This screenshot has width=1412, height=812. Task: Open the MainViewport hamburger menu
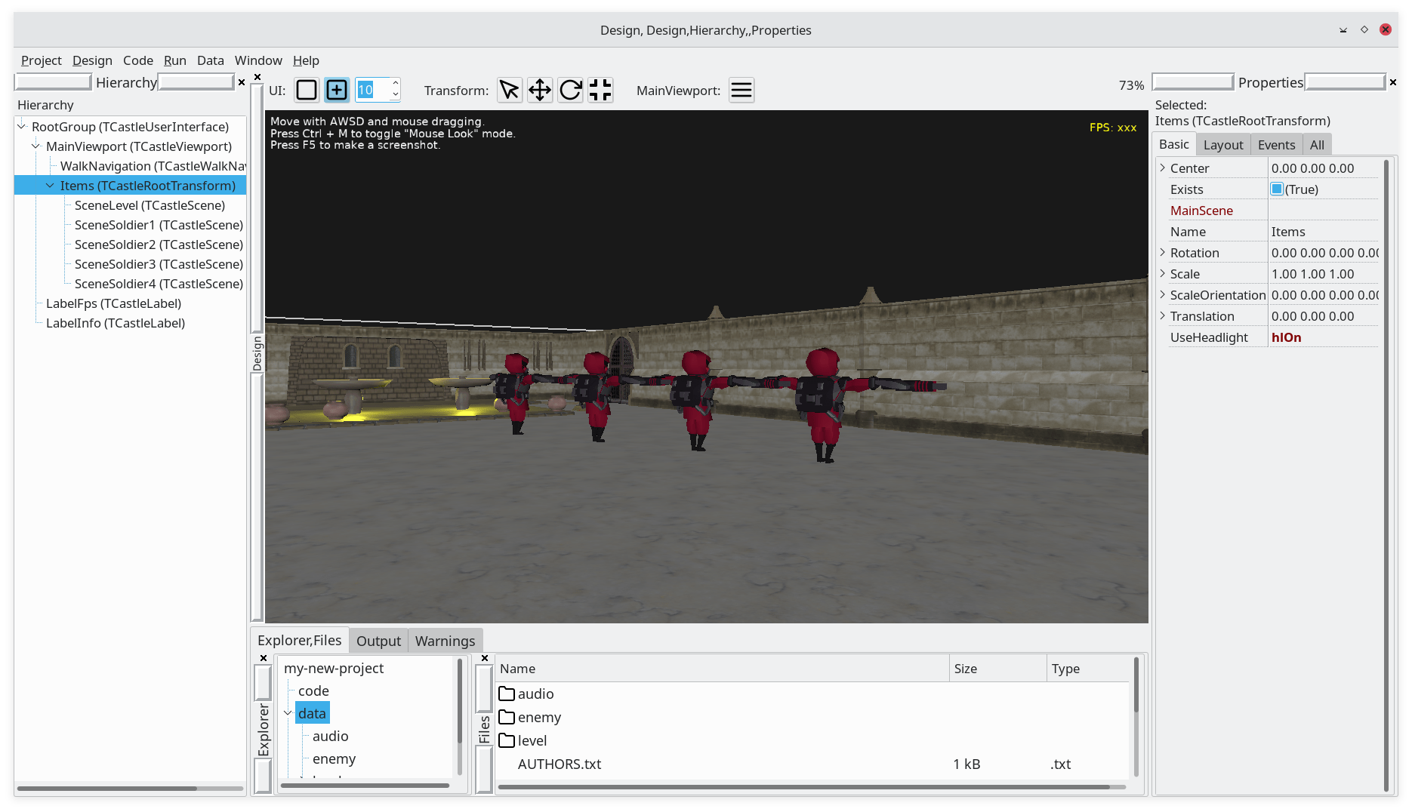(x=741, y=90)
